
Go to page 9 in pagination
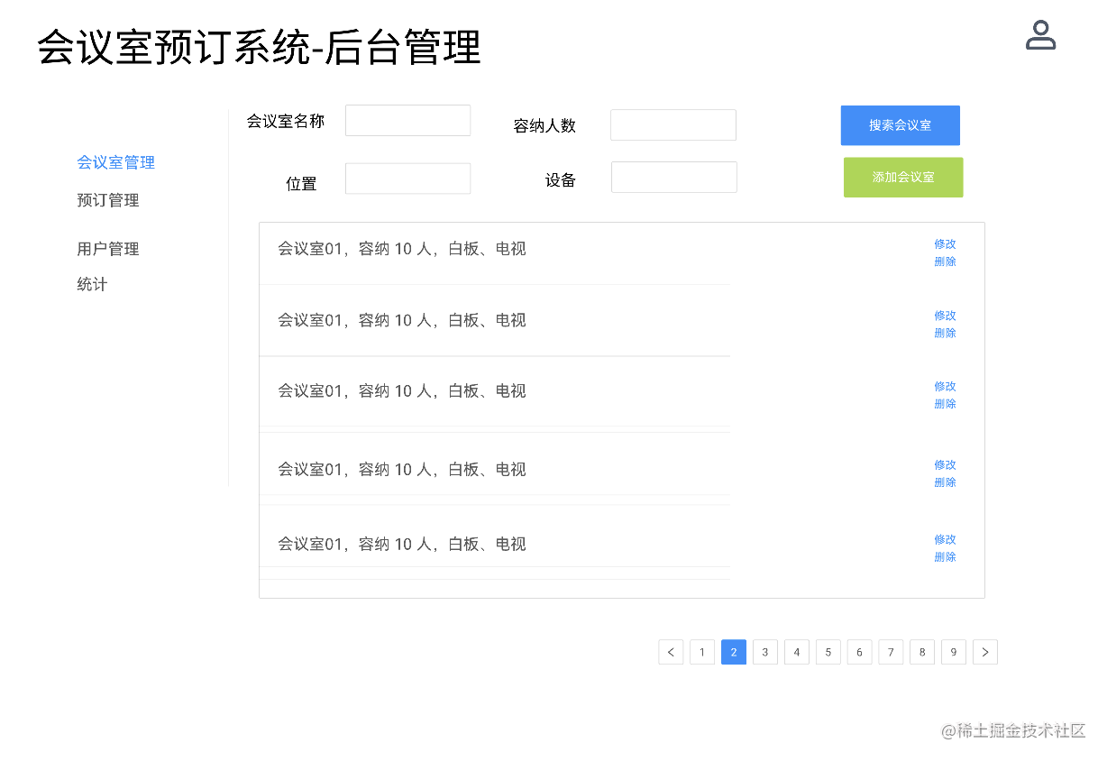click(x=954, y=652)
